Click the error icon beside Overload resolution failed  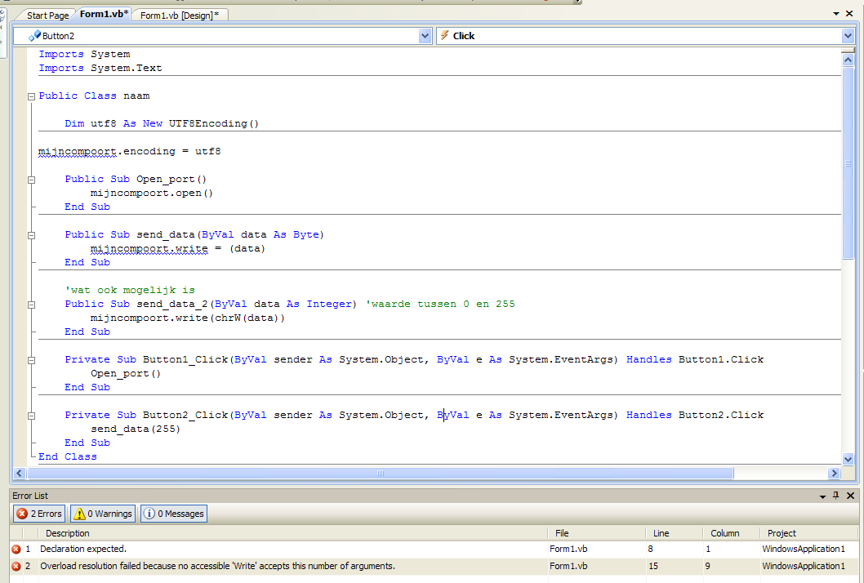tap(16, 566)
